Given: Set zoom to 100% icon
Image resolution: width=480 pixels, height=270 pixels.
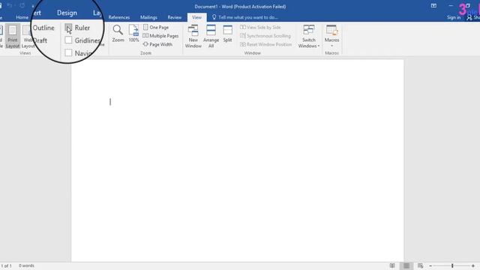Looking at the screenshot, I should click(133, 30).
